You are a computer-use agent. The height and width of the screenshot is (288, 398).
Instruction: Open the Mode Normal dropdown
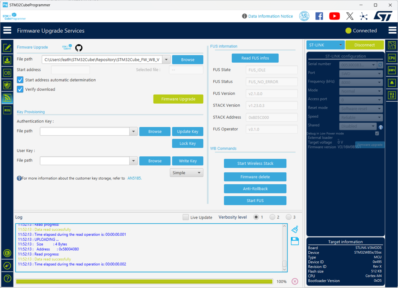(361, 91)
